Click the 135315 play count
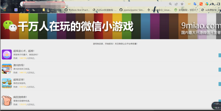 pos(23,105)
